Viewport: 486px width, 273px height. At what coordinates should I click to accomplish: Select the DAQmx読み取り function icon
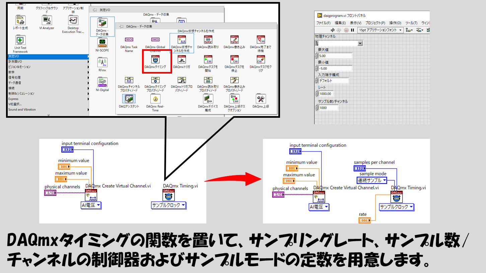point(208,40)
